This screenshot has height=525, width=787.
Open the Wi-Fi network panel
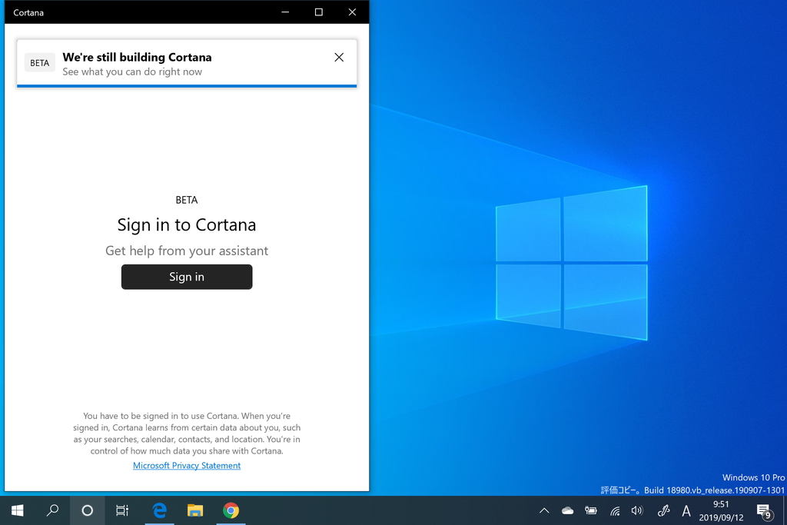pos(614,510)
